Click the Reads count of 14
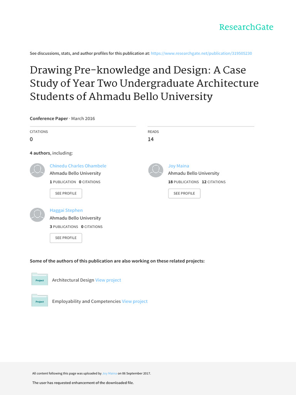The image size is (296, 395). pos(151,139)
